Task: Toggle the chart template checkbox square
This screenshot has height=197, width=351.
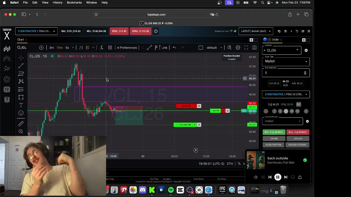Action: click(201, 48)
